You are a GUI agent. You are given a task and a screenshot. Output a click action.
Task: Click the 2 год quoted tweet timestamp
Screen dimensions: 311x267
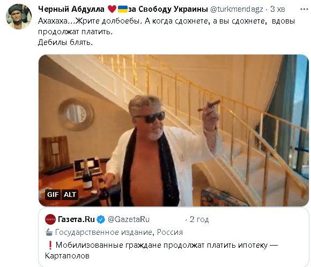click(199, 219)
